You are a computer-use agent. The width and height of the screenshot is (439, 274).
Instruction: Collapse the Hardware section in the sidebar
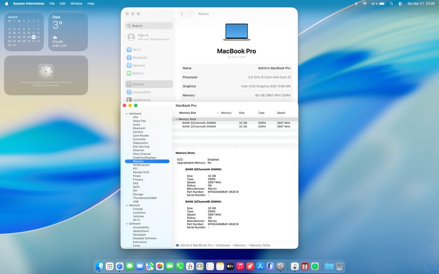tap(126, 114)
